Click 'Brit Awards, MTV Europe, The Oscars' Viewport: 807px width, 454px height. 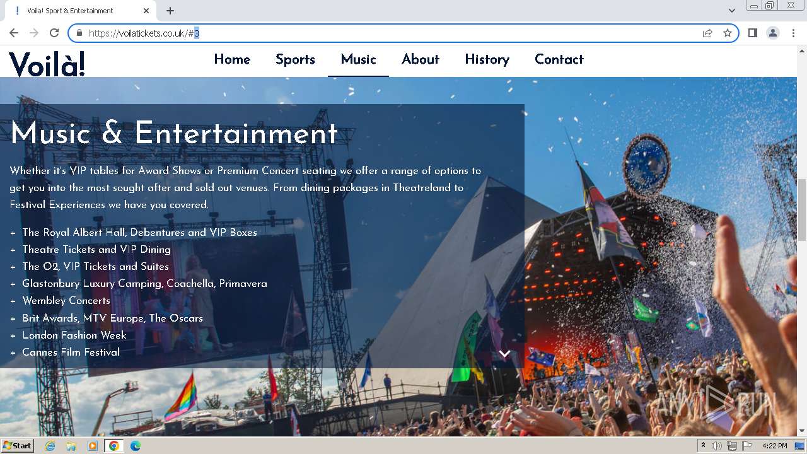[113, 318]
